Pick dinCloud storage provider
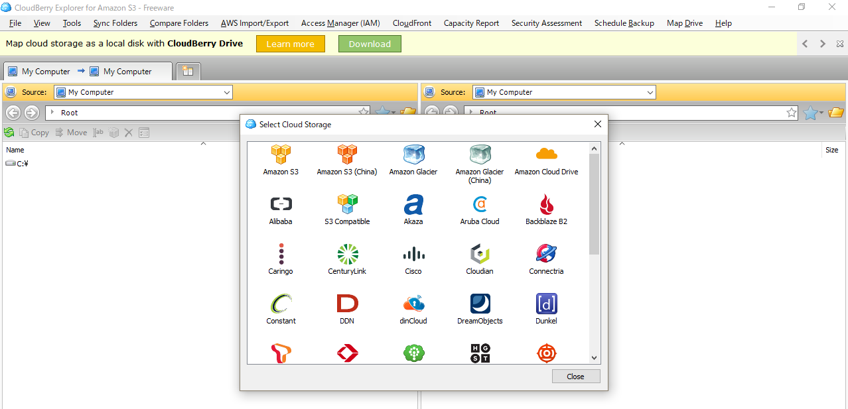848x409 pixels. 413,309
